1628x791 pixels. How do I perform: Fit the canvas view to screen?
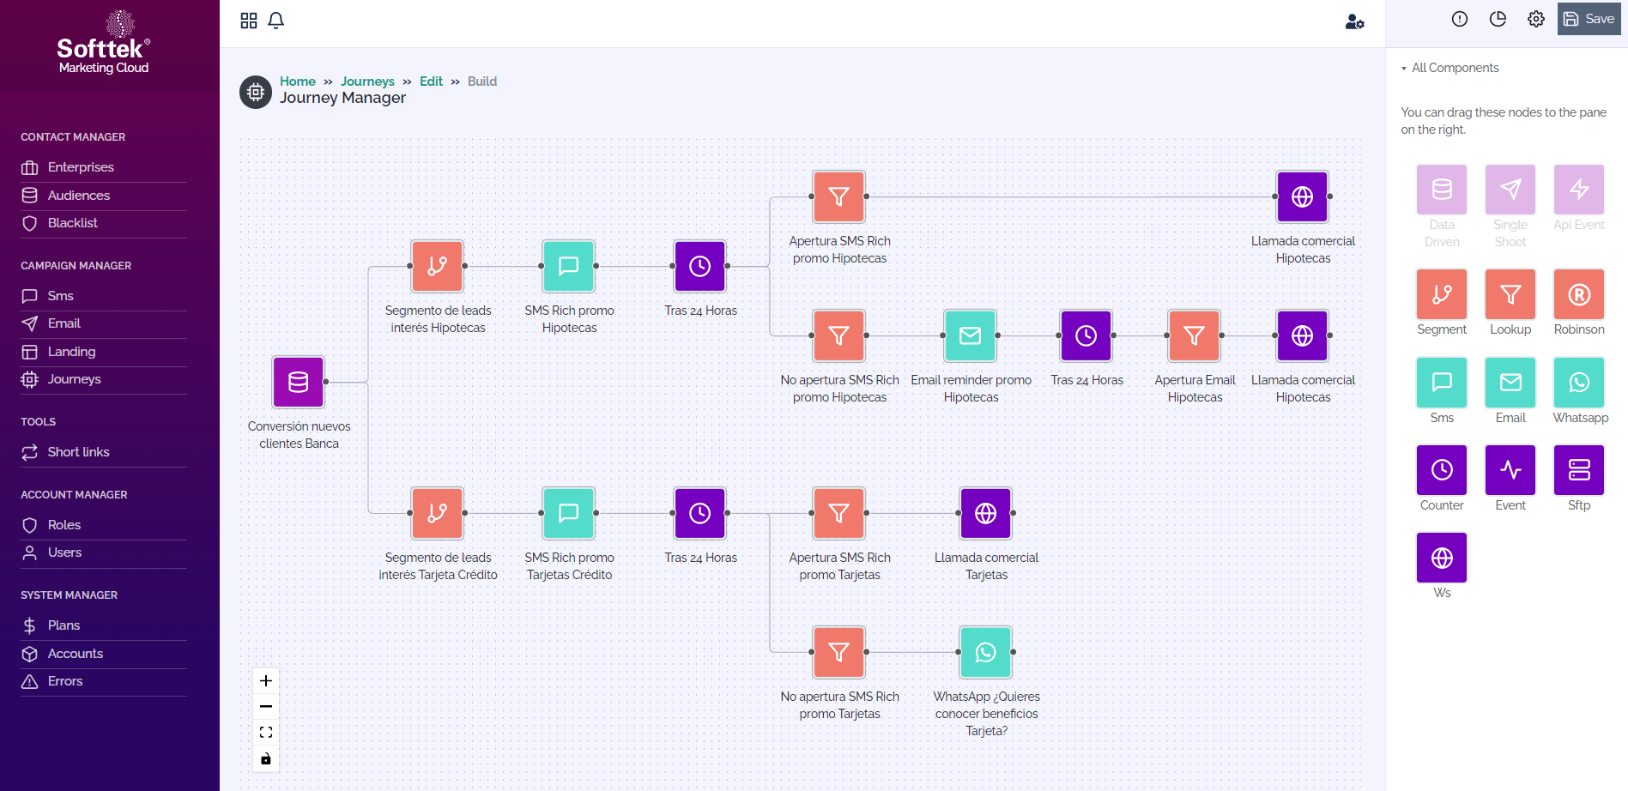pyautogui.click(x=266, y=733)
